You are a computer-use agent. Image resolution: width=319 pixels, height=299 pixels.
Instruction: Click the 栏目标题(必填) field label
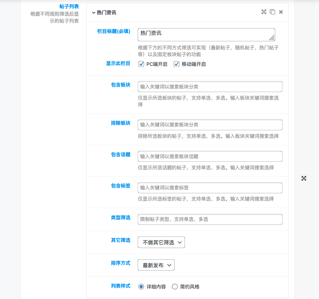tap(113, 32)
